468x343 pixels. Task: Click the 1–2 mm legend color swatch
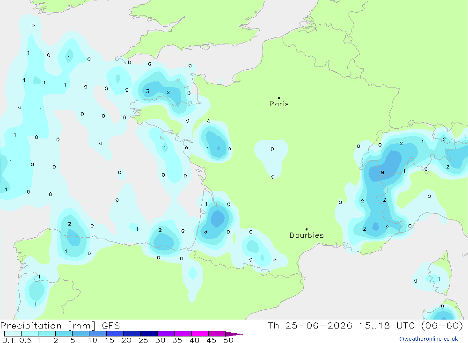[46, 334]
